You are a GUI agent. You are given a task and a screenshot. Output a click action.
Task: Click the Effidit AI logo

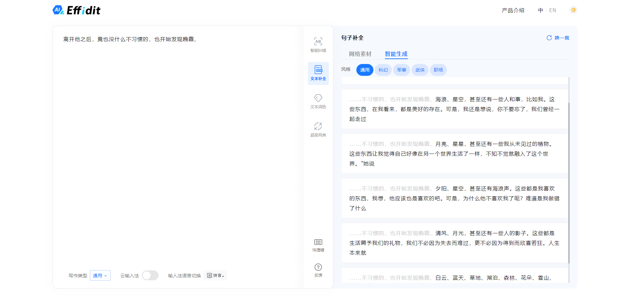click(x=76, y=10)
